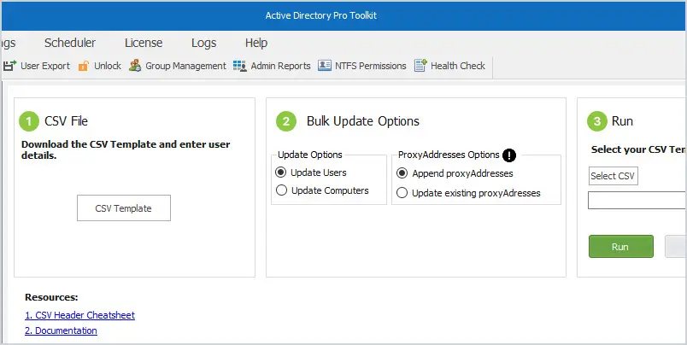Image resolution: width=687 pixels, height=345 pixels.
Task: Open the License menu
Action: 144,43
